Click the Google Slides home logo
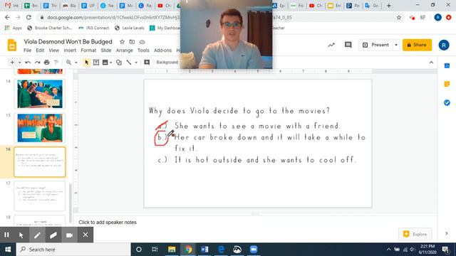This screenshot has height=256, width=456. [x=12, y=46]
